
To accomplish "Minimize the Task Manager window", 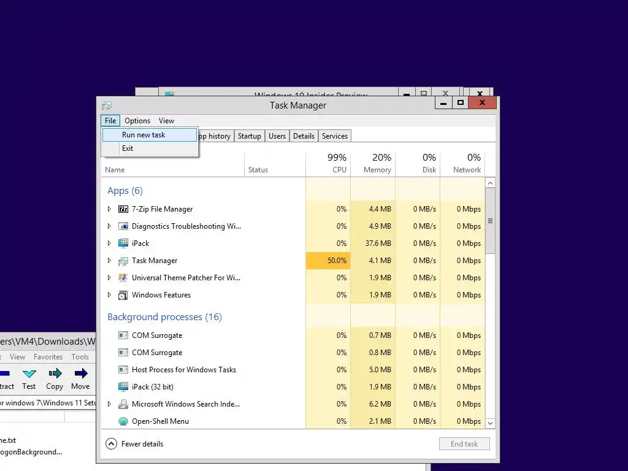I will pyautogui.click(x=443, y=103).
